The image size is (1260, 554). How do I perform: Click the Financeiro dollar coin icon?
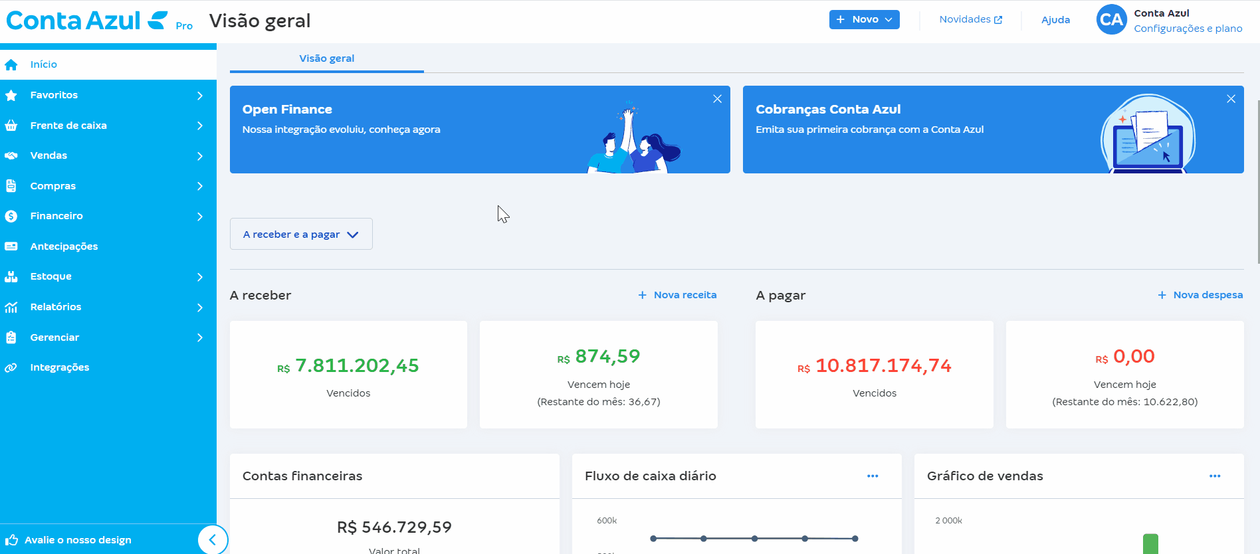click(11, 216)
